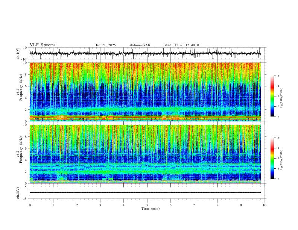
Task: Click the lower PSD color scale bar
Action: pos(272,158)
